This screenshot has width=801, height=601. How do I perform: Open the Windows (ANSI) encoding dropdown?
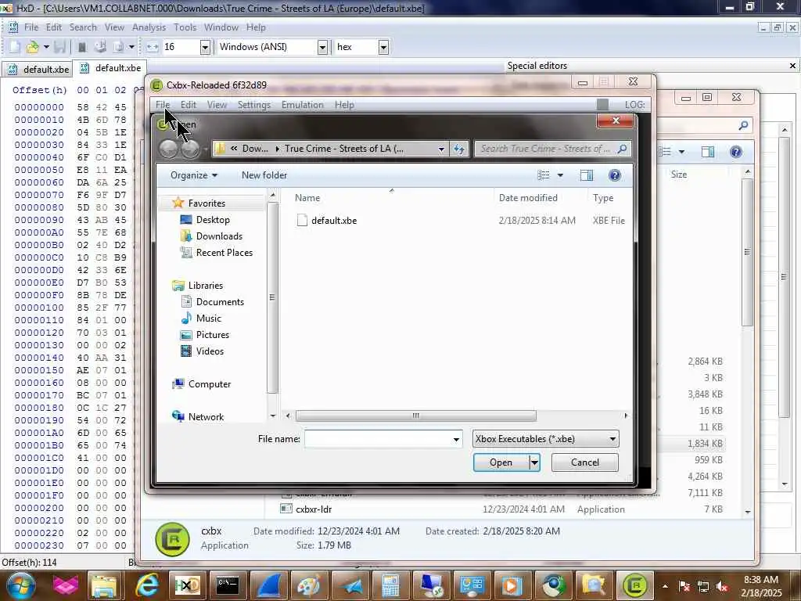[x=322, y=47]
